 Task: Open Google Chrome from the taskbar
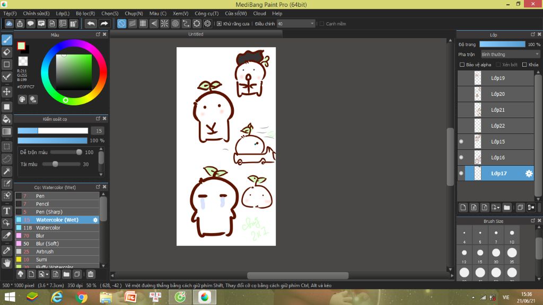[x=81, y=297]
